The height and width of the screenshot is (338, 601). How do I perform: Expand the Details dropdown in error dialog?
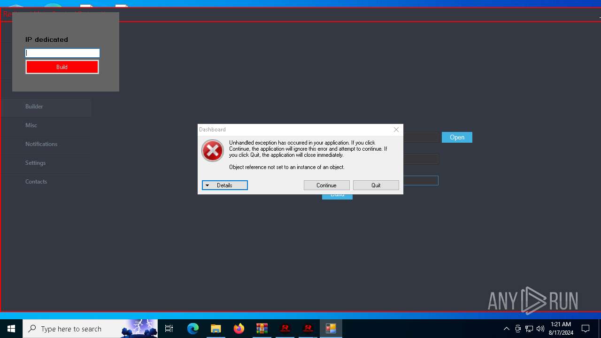point(225,185)
